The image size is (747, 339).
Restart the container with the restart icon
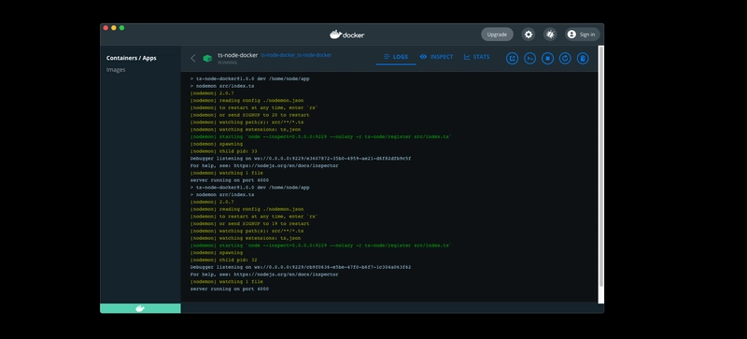565,58
